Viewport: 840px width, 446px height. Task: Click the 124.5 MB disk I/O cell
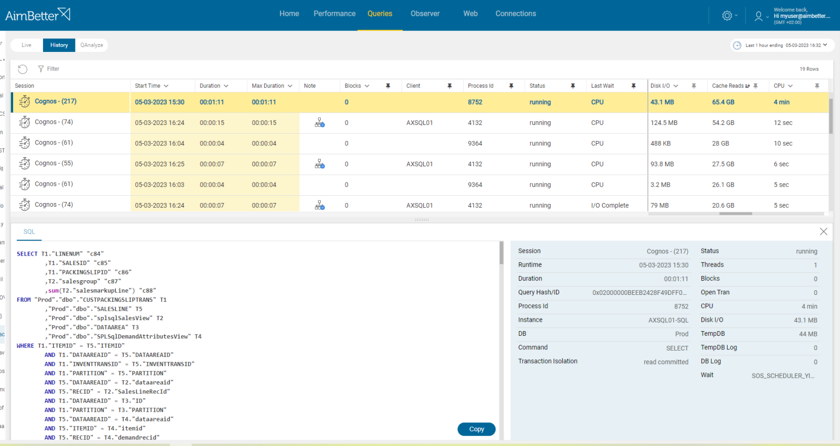664,123
